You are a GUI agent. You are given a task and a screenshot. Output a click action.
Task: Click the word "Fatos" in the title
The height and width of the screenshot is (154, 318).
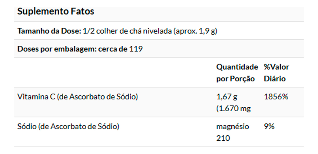pyautogui.click(x=83, y=11)
